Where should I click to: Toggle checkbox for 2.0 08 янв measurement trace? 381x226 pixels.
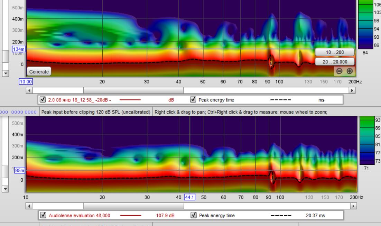(x=43, y=99)
